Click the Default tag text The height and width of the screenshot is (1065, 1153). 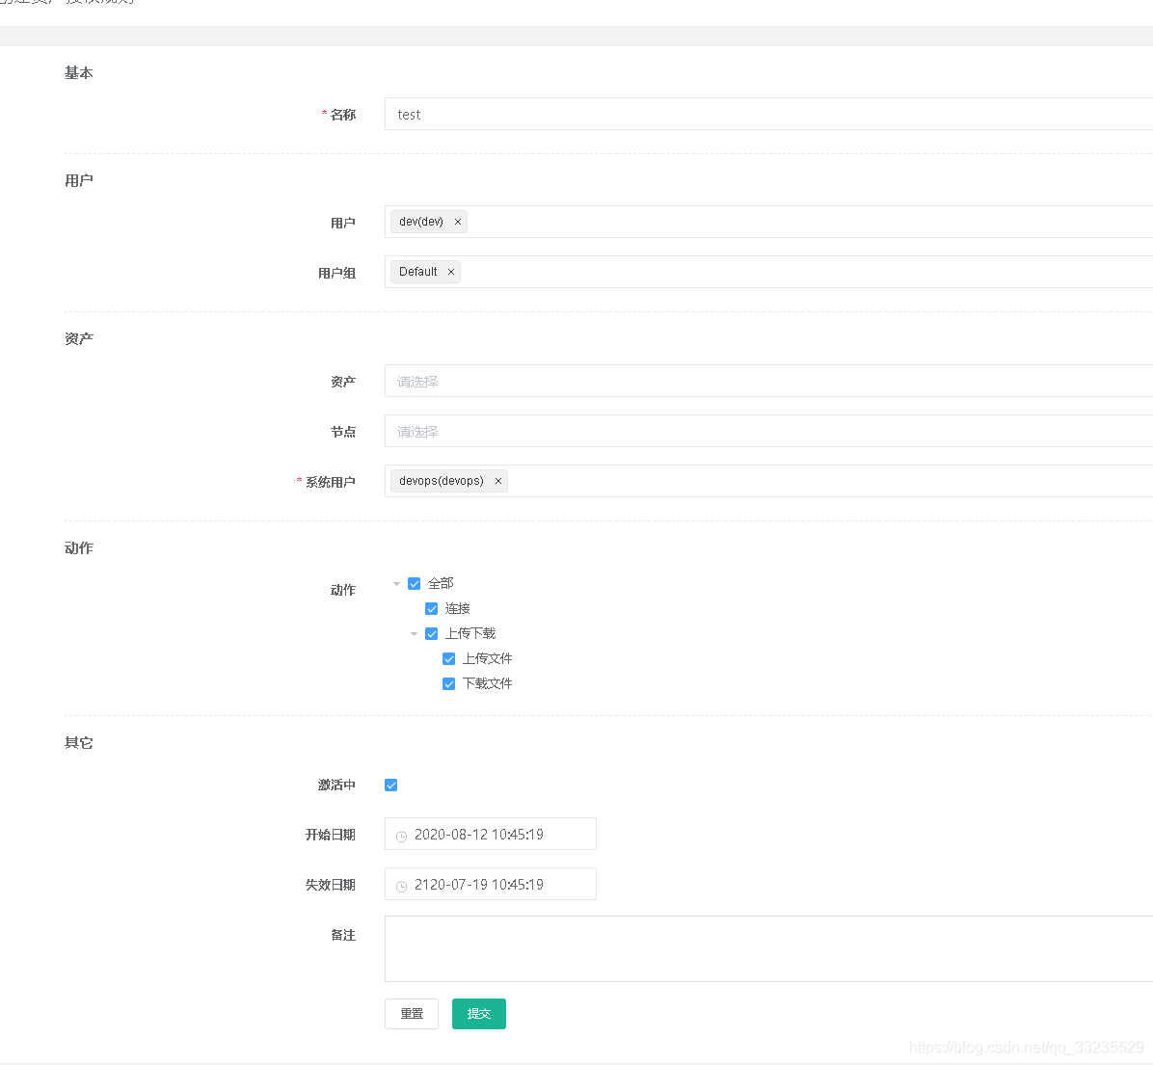pos(417,272)
